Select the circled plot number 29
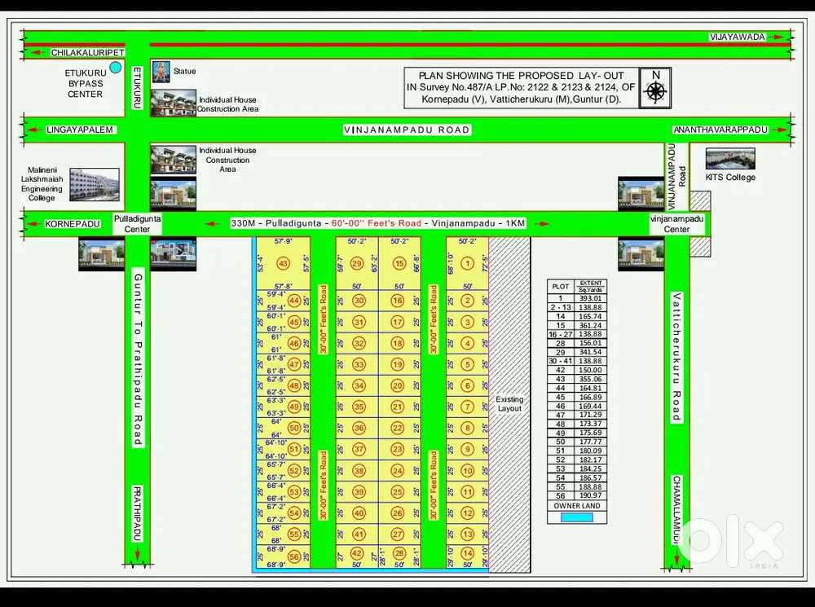This screenshot has height=607, width=815. click(x=356, y=263)
